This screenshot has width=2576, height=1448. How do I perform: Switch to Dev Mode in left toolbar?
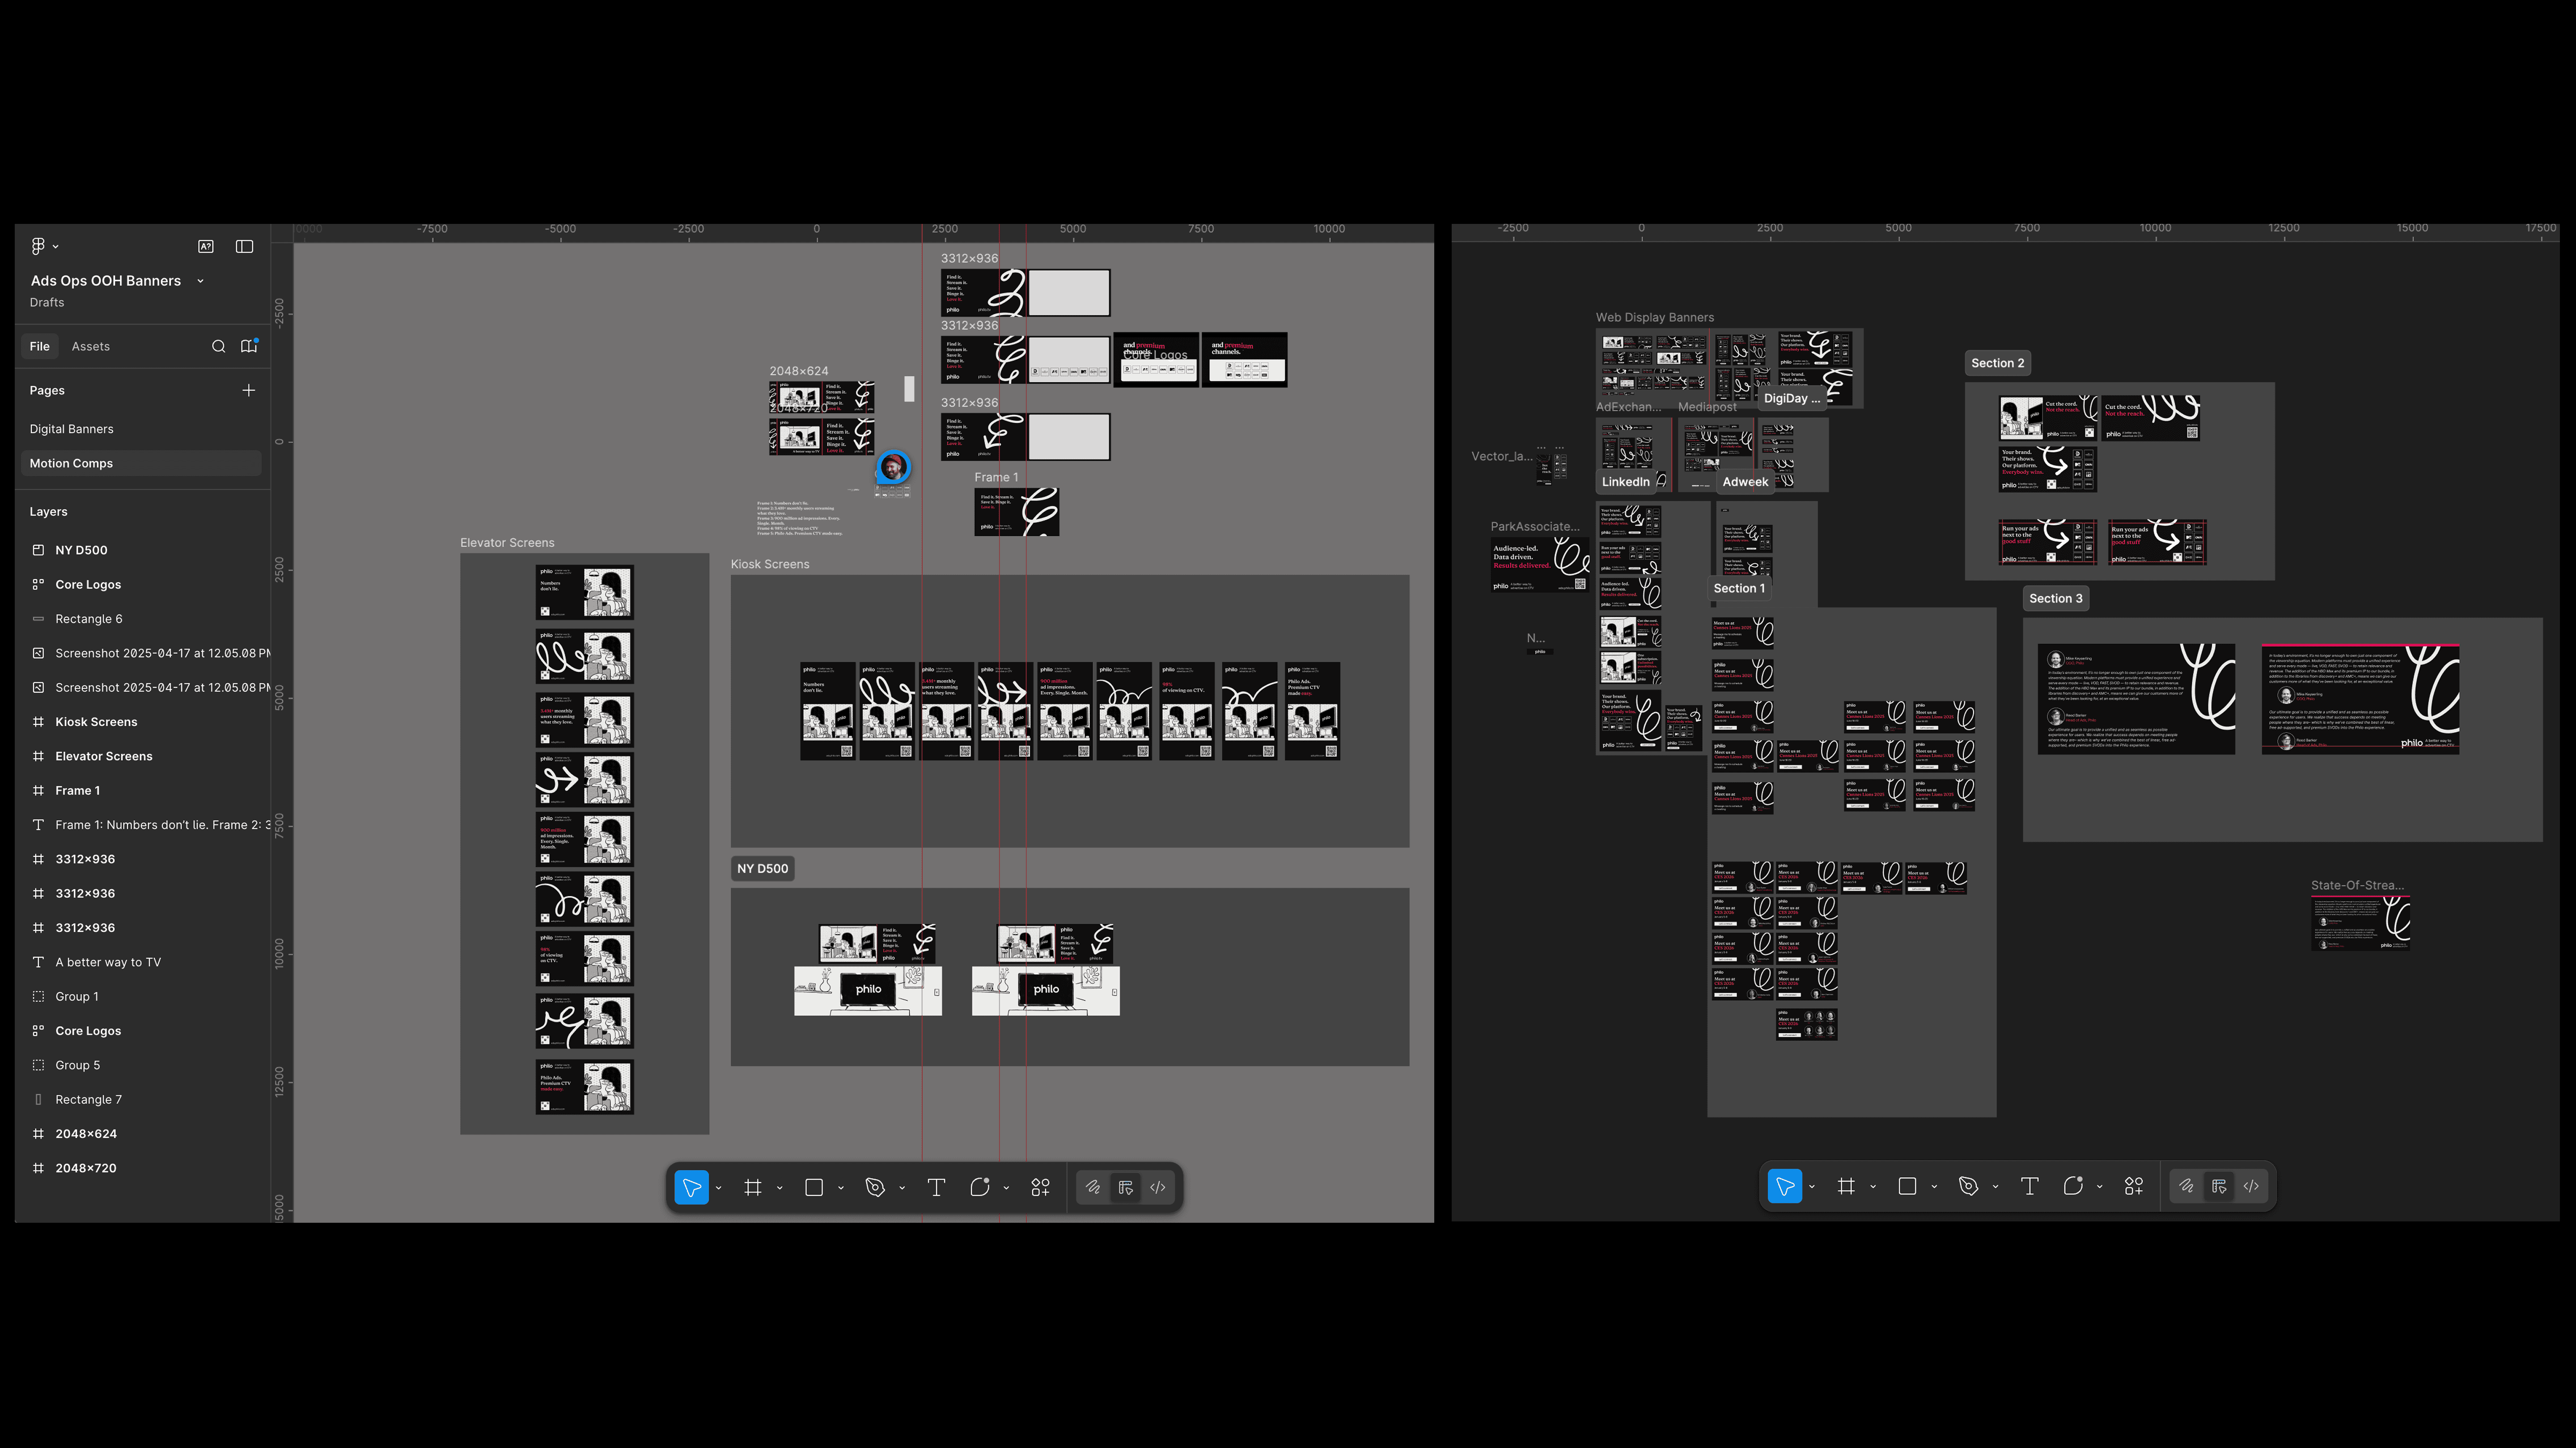pos(1158,1187)
